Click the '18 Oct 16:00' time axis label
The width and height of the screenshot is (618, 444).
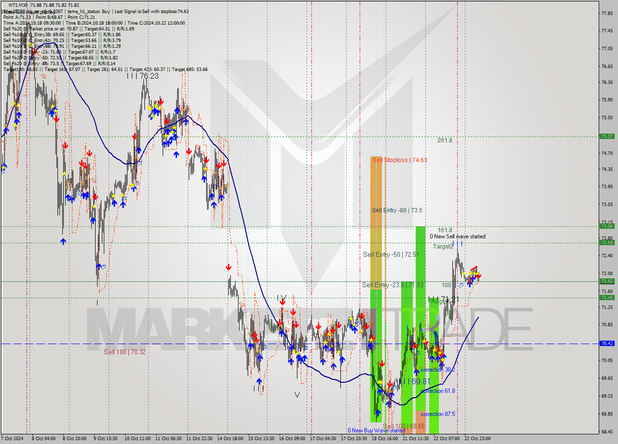coord(385,438)
